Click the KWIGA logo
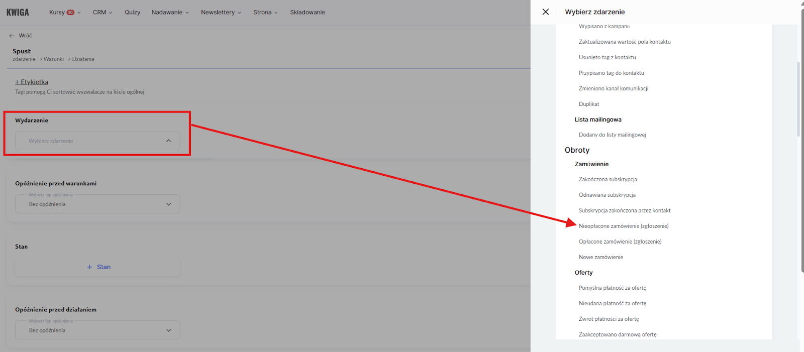Screen dimensions: 804x352 [18, 12]
